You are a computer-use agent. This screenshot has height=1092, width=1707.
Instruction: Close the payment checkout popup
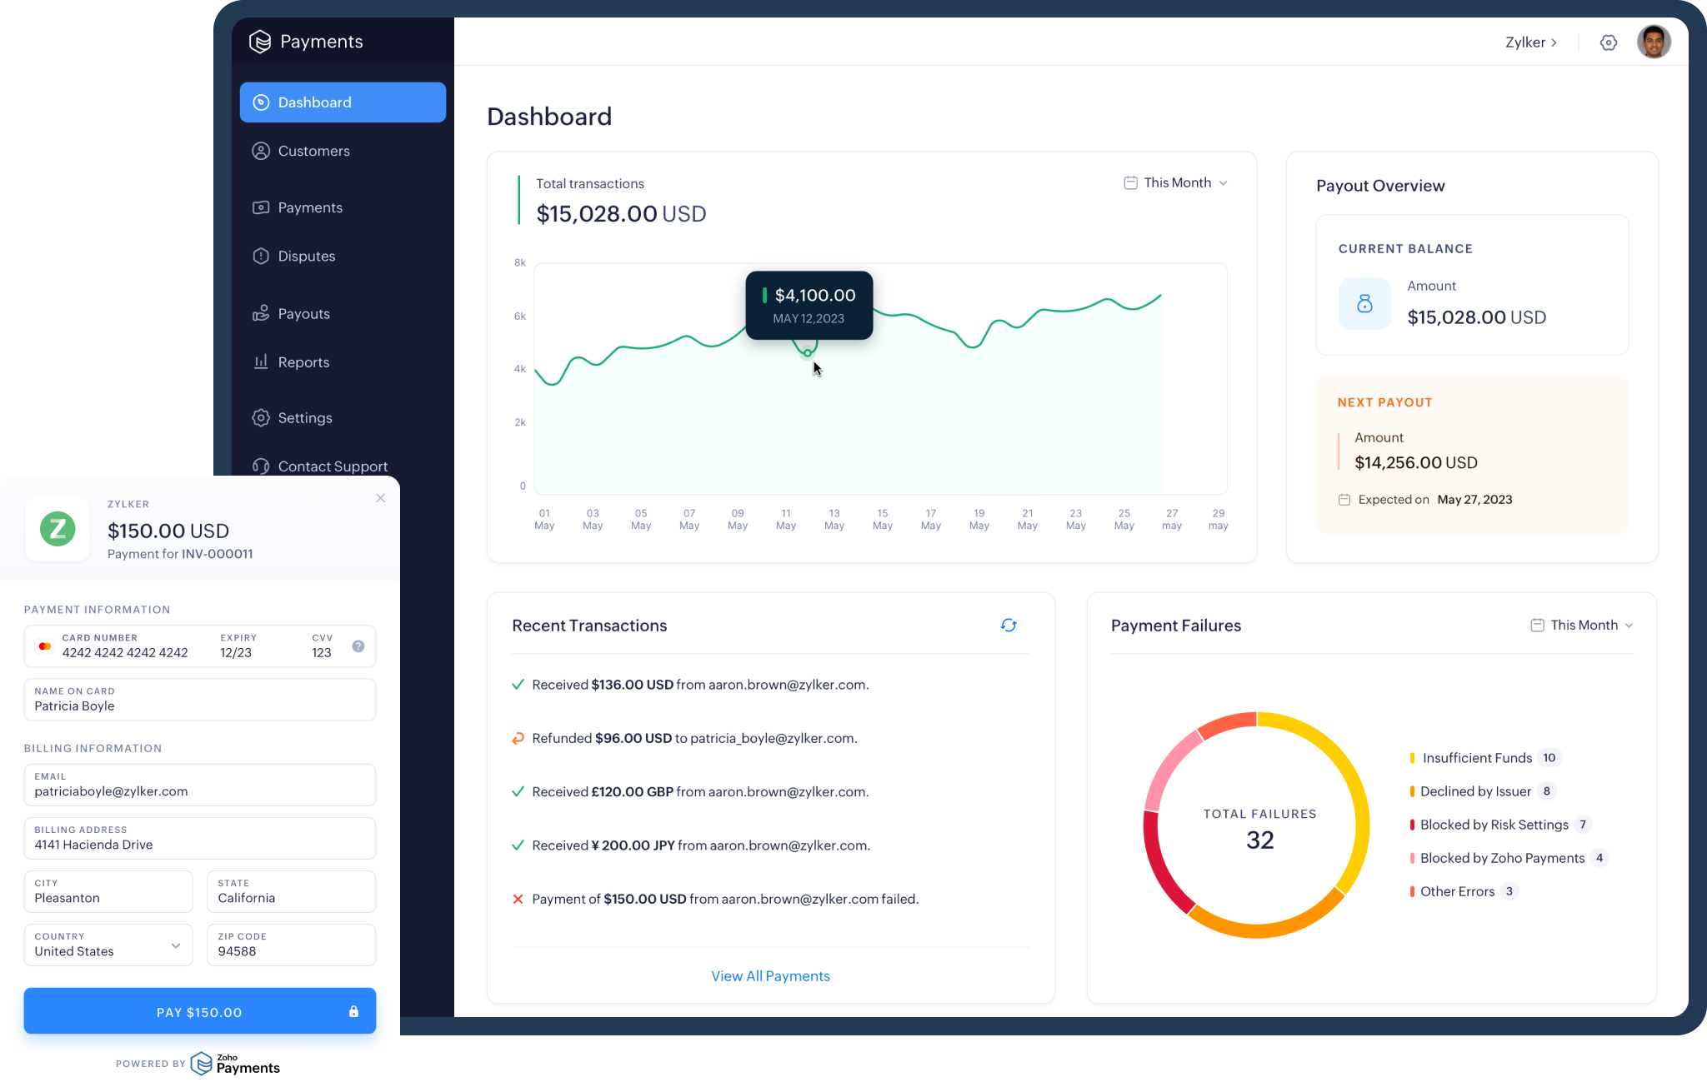[380, 497]
